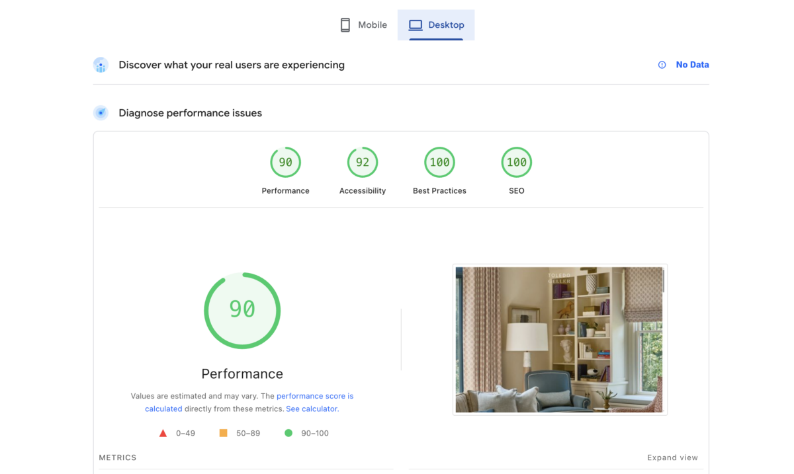The image size is (794, 474).
Task: Click the Discover what your real users heading
Action: tap(232, 65)
